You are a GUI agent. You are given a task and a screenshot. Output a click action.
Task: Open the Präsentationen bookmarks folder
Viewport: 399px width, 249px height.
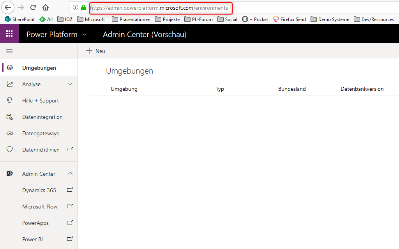click(x=131, y=19)
